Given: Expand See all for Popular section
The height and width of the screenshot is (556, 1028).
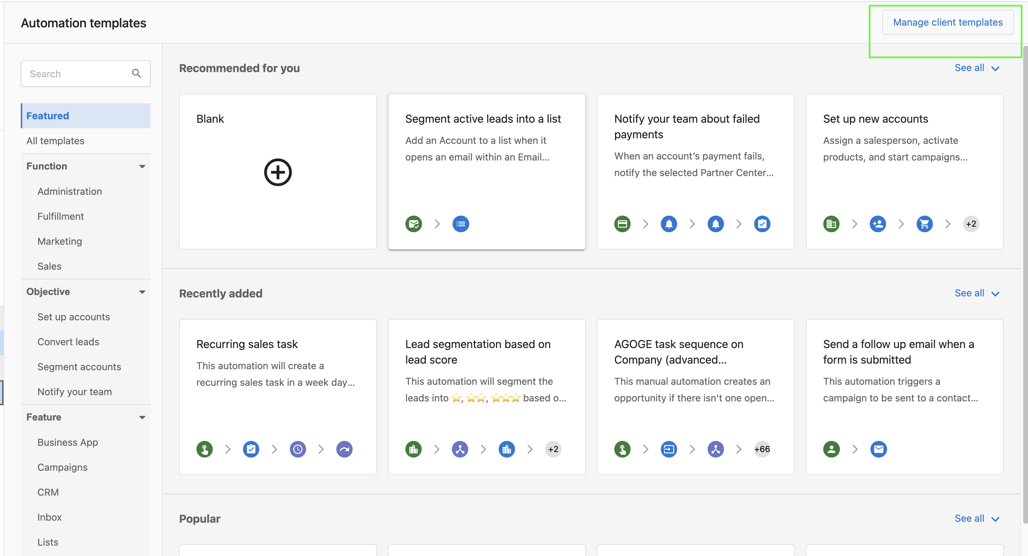Looking at the screenshot, I should [x=977, y=519].
